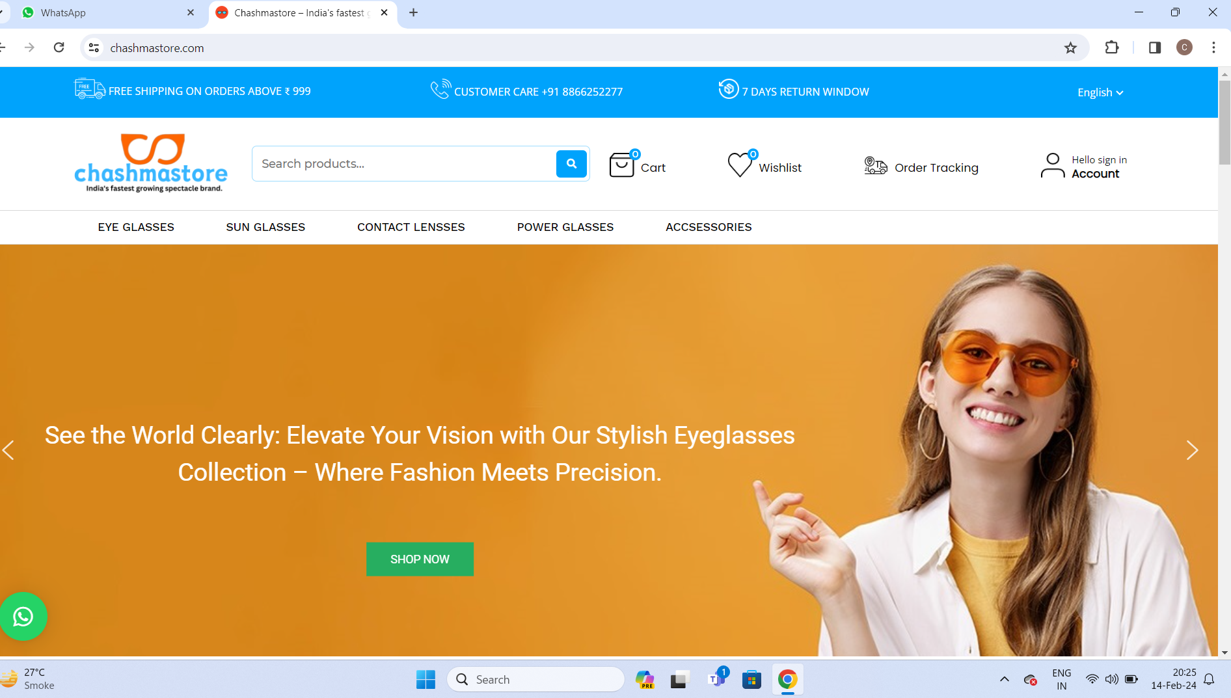Image resolution: width=1231 pixels, height=698 pixels.
Task: Click the Search products input field
Action: click(x=403, y=164)
